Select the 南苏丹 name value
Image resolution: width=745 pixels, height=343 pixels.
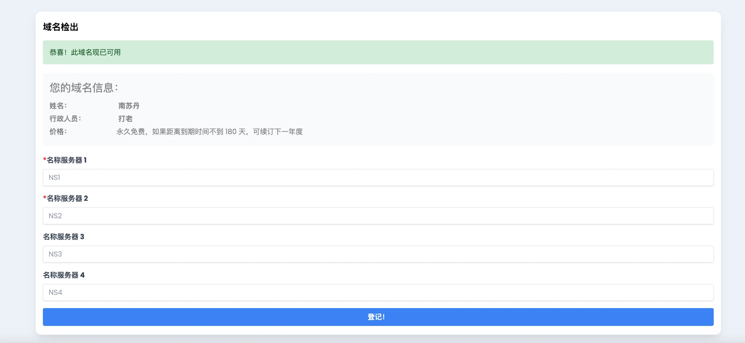click(129, 106)
